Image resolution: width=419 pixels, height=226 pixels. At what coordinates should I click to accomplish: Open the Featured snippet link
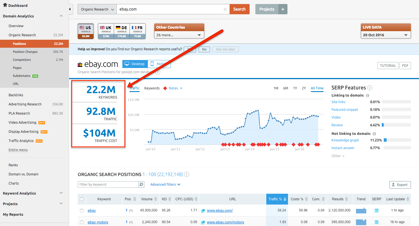[x=345, y=110]
